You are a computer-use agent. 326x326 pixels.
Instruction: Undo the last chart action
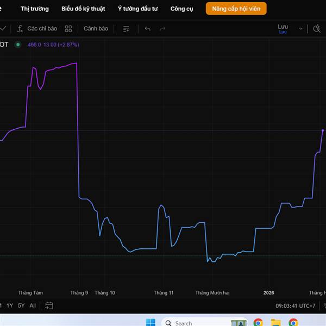click(x=148, y=28)
